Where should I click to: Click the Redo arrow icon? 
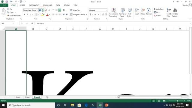[x=16, y=1]
